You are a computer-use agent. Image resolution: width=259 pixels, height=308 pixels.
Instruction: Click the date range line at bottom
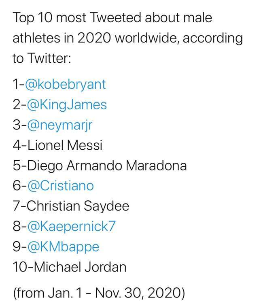click(99, 293)
